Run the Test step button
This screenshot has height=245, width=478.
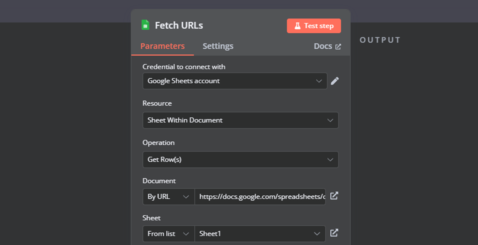[x=314, y=25]
